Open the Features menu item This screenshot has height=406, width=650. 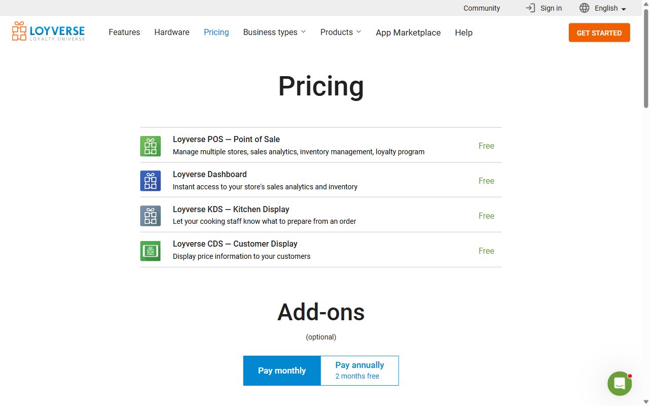click(124, 32)
